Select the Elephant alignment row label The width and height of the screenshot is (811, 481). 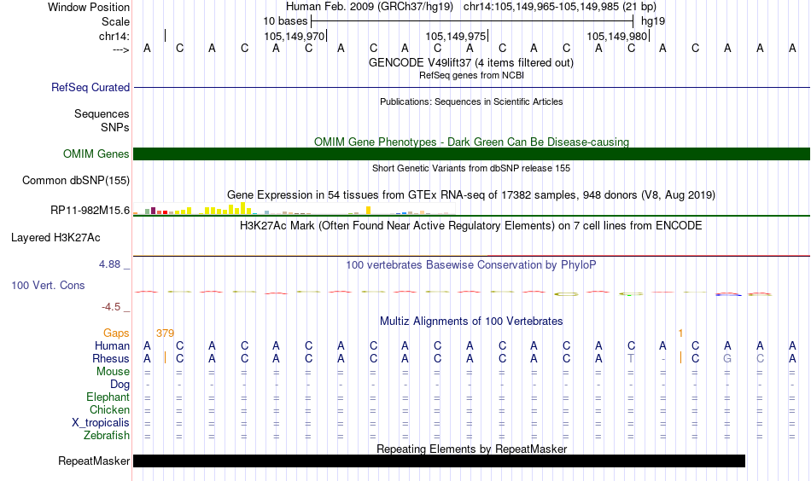pos(108,397)
